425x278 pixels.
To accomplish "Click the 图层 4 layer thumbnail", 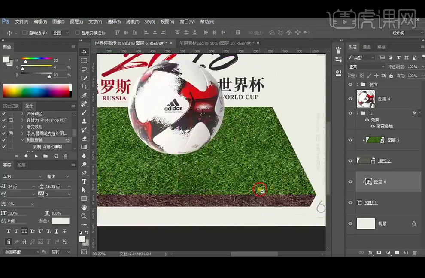I will click(x=366, y=98).
